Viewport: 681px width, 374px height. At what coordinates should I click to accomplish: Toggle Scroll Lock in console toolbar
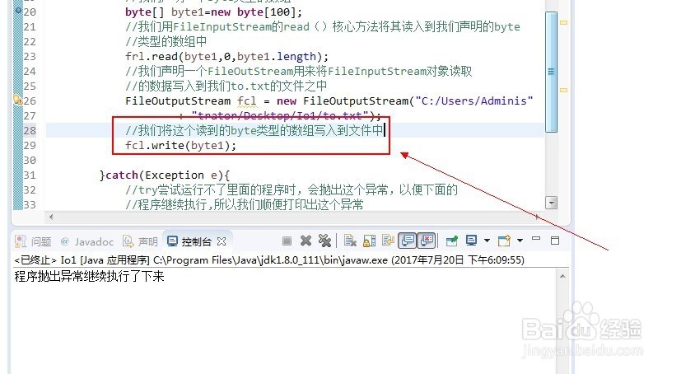369,241
